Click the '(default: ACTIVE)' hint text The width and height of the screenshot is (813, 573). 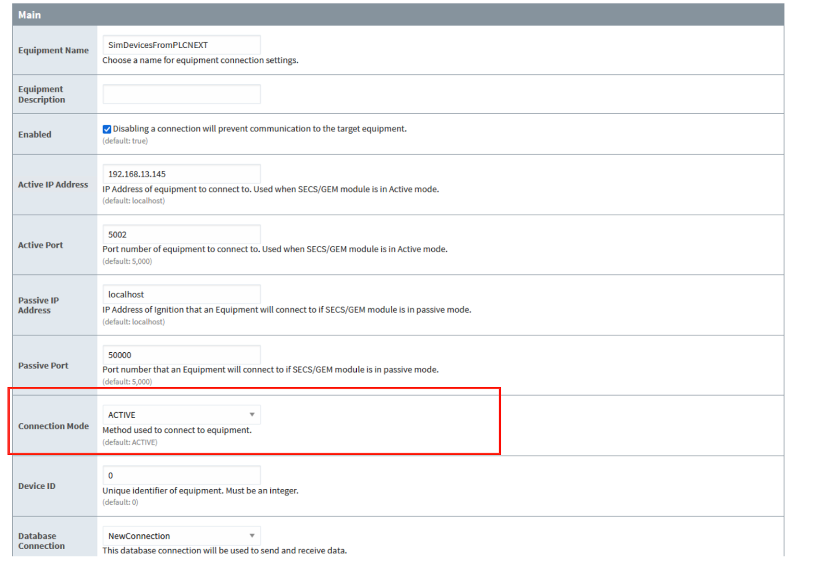tap(130, 442)
